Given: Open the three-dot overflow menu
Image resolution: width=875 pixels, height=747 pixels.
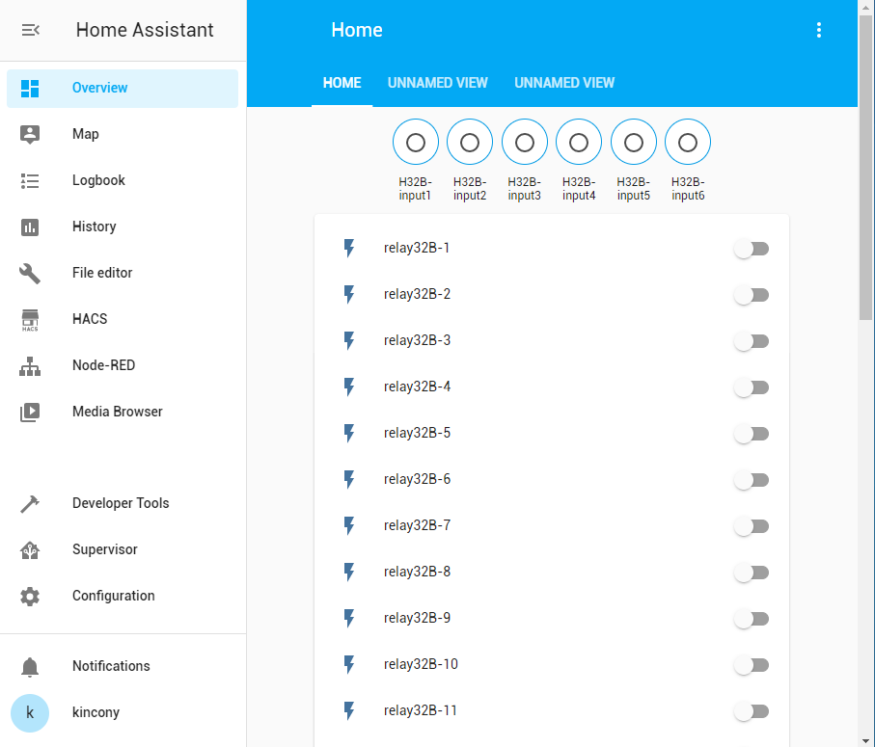Looking at the screenshot, I should 819,30.
